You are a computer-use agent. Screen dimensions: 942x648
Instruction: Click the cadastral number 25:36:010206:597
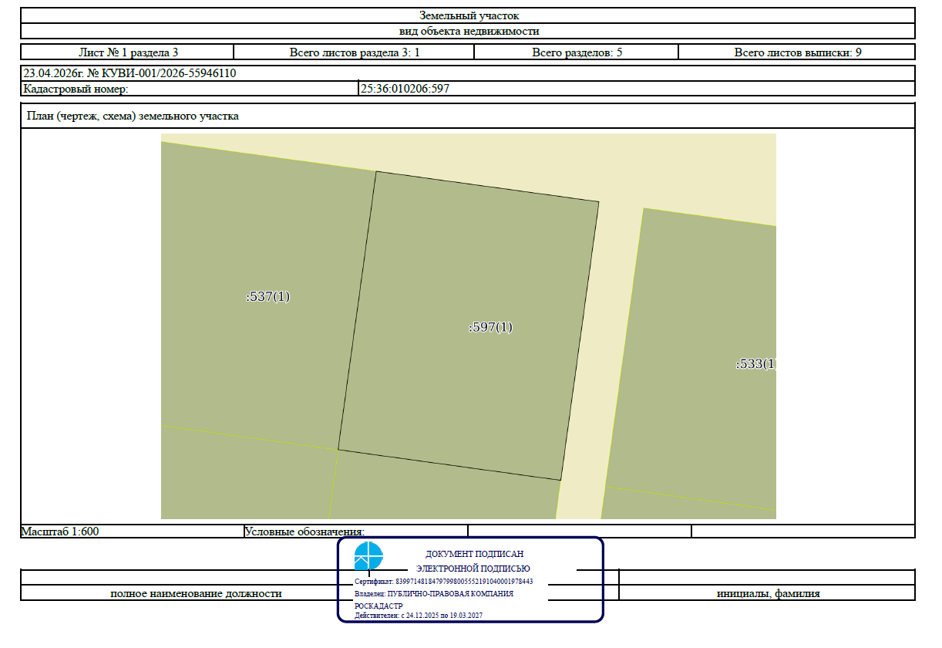pos(405,89)
